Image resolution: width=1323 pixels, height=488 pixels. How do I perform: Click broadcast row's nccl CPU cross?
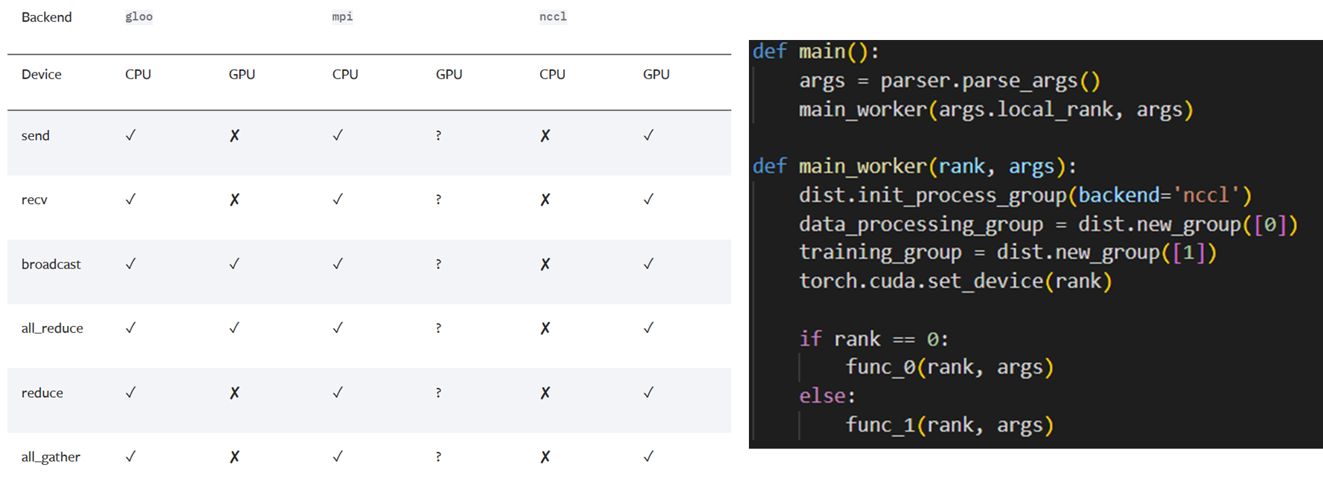point(545,264)
